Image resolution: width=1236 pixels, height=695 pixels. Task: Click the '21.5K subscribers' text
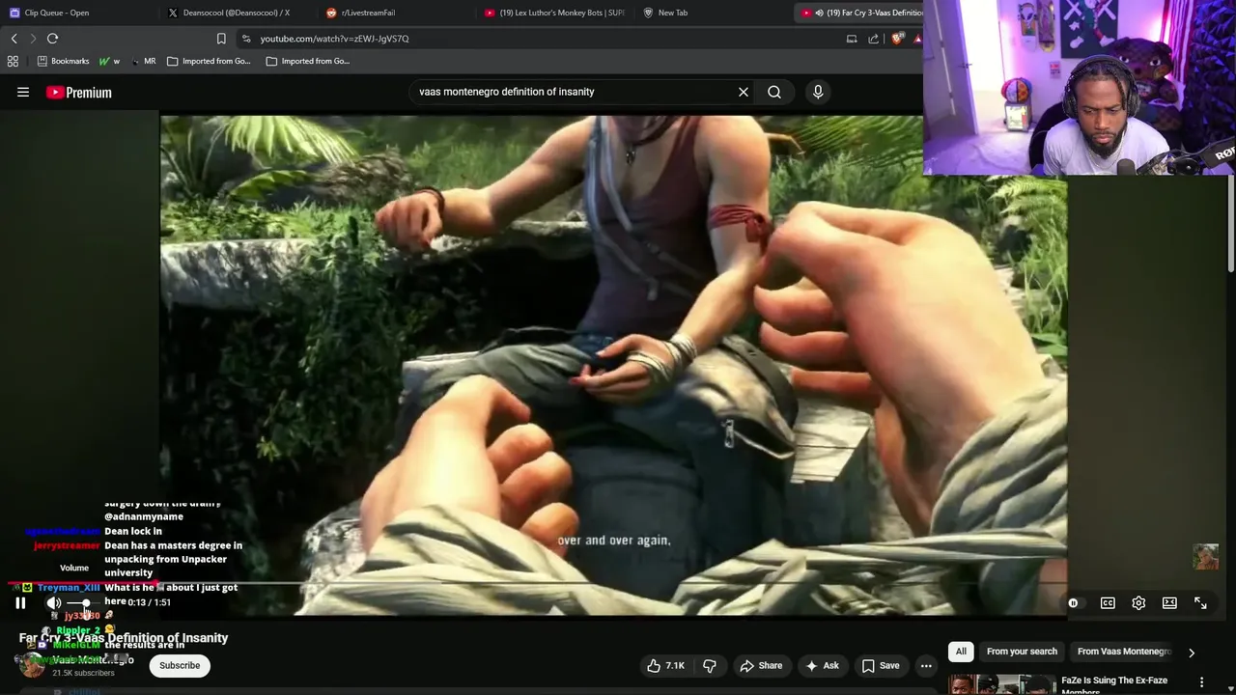83,673
